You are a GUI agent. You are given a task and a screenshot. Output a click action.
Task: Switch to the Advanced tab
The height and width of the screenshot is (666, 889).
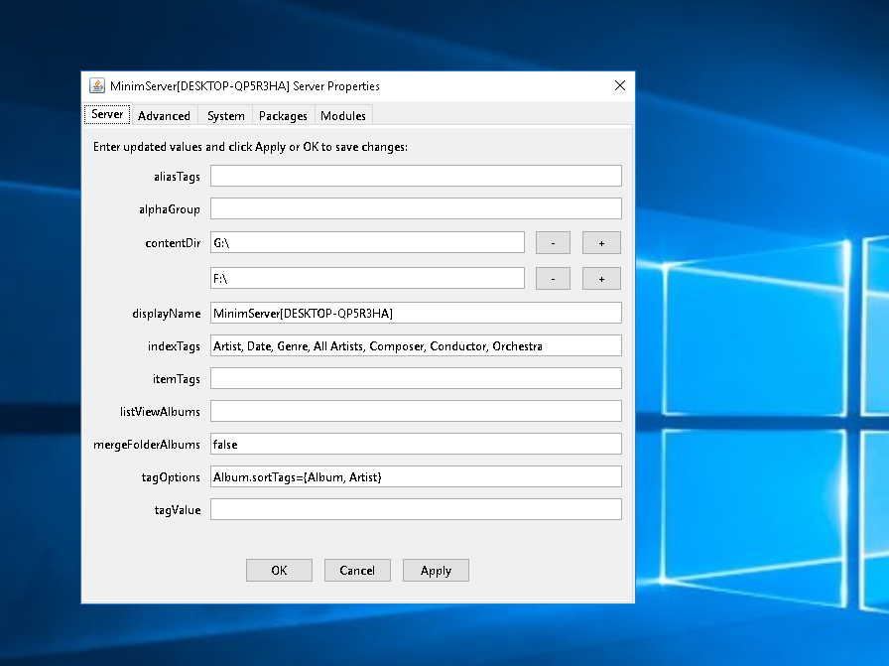pyautogui.click(x=165, y=115)
